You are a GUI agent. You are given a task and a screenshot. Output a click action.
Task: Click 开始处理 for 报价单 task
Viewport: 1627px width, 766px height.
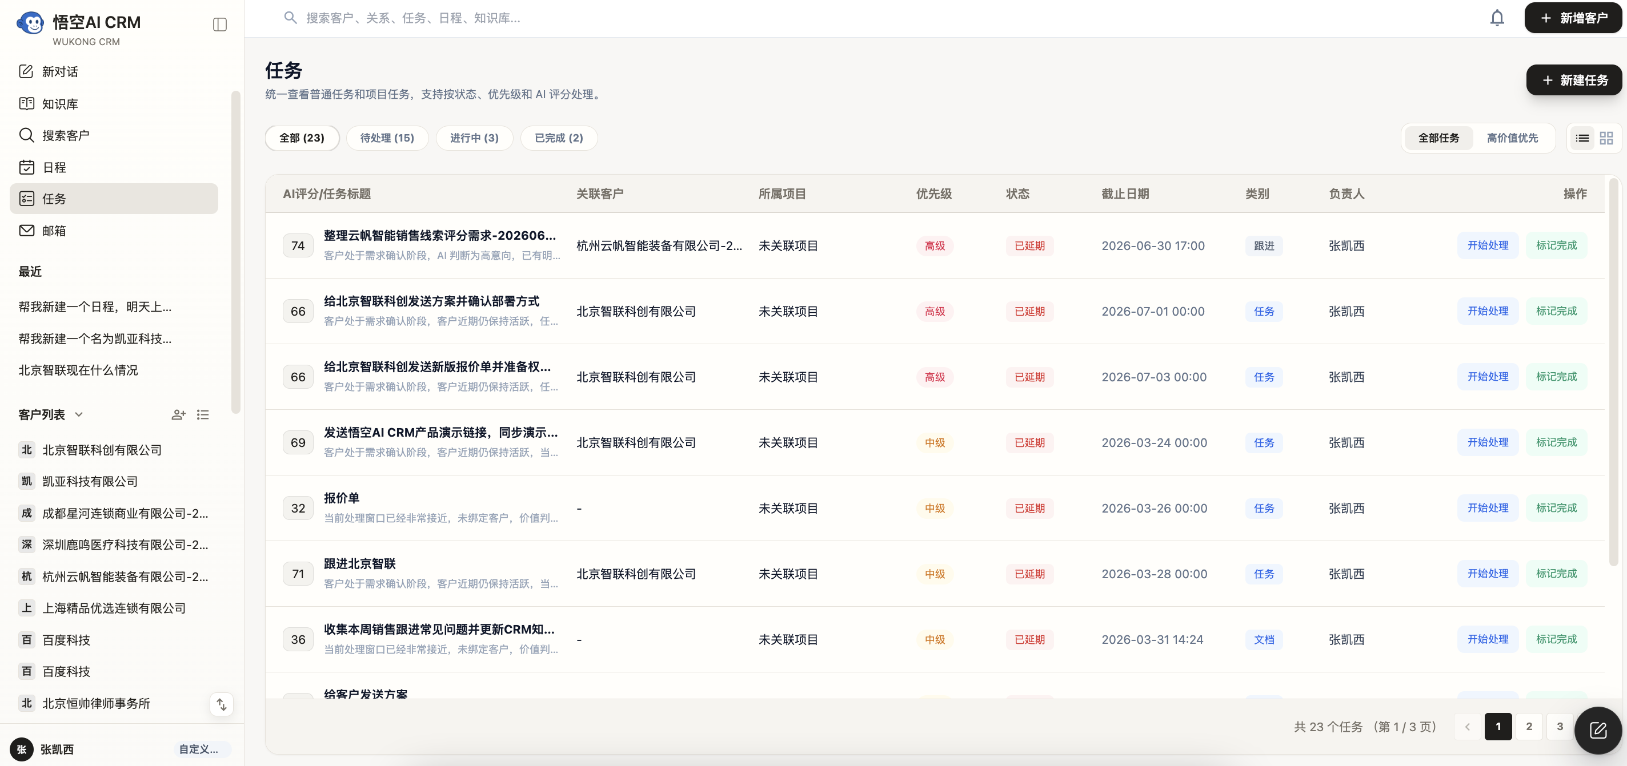coord(1488,508)
